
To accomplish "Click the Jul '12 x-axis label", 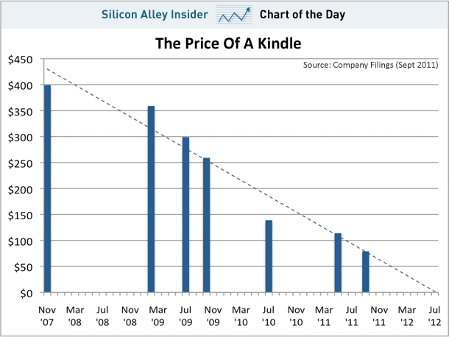I will click(434, 316).
